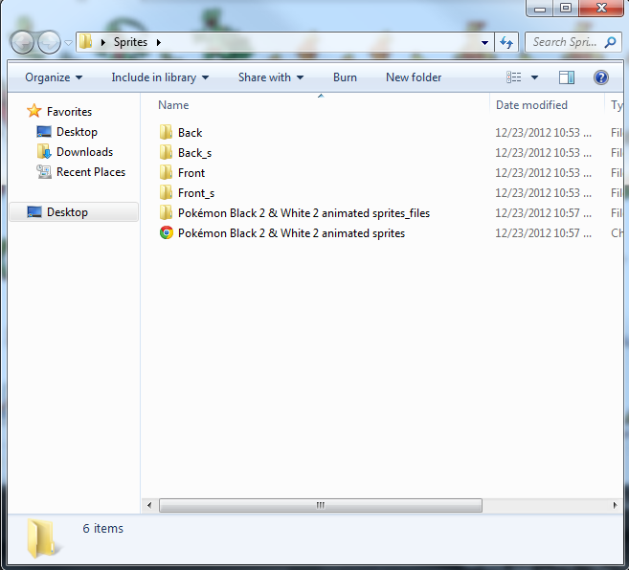Select the Chrome HTML file icon
Screen dimensions: 629x570
point(167,233)
